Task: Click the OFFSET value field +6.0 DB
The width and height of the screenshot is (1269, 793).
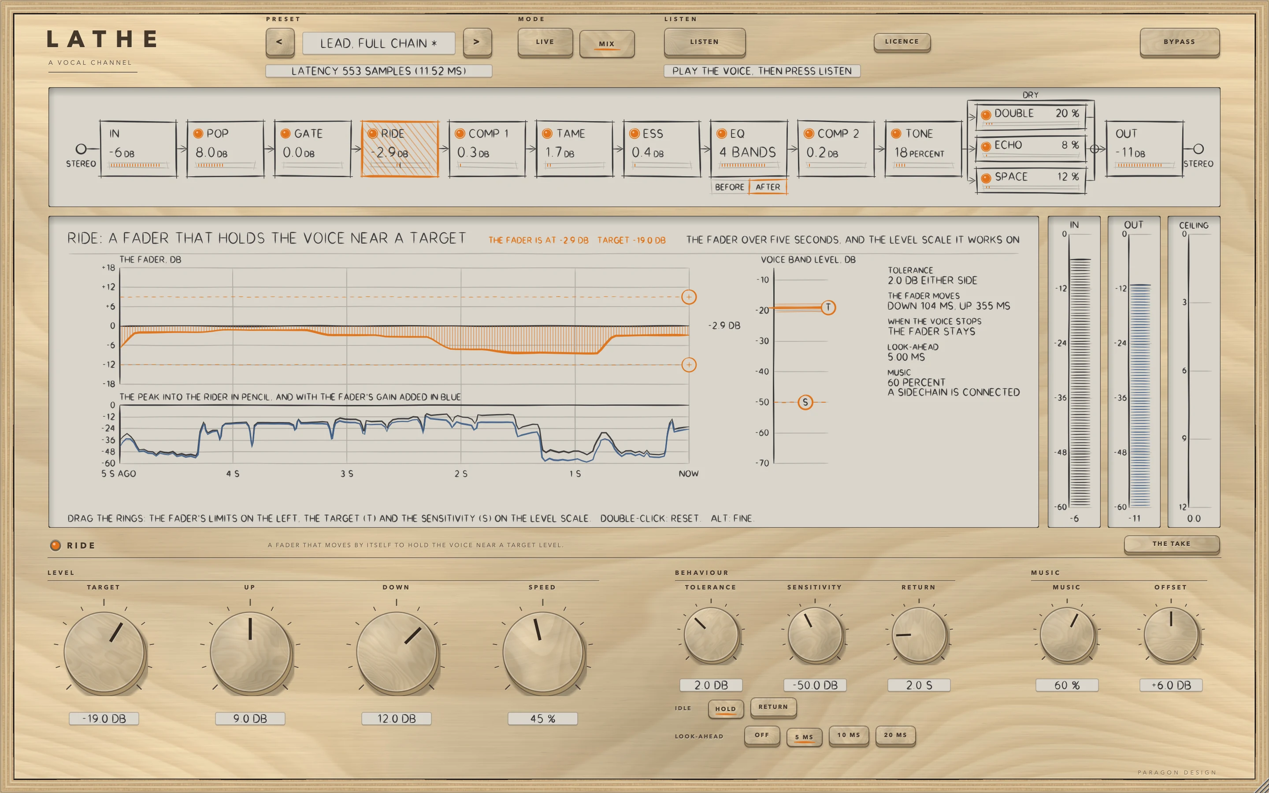Action: [x=1171, y=685]
